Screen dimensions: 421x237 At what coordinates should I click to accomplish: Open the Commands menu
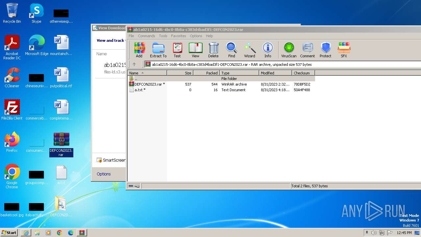[x=146, y=36]
